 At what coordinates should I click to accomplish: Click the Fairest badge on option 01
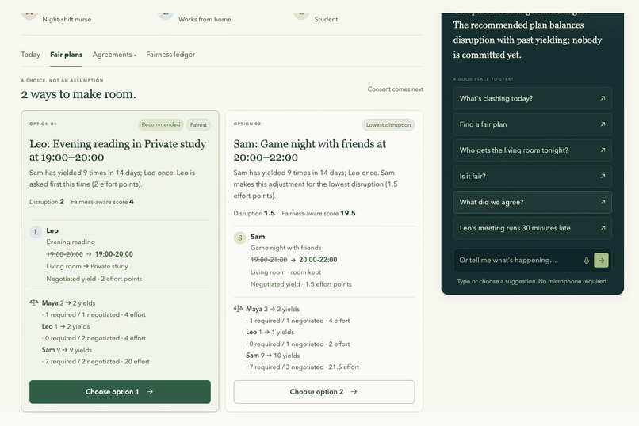(x=198, y=125)
